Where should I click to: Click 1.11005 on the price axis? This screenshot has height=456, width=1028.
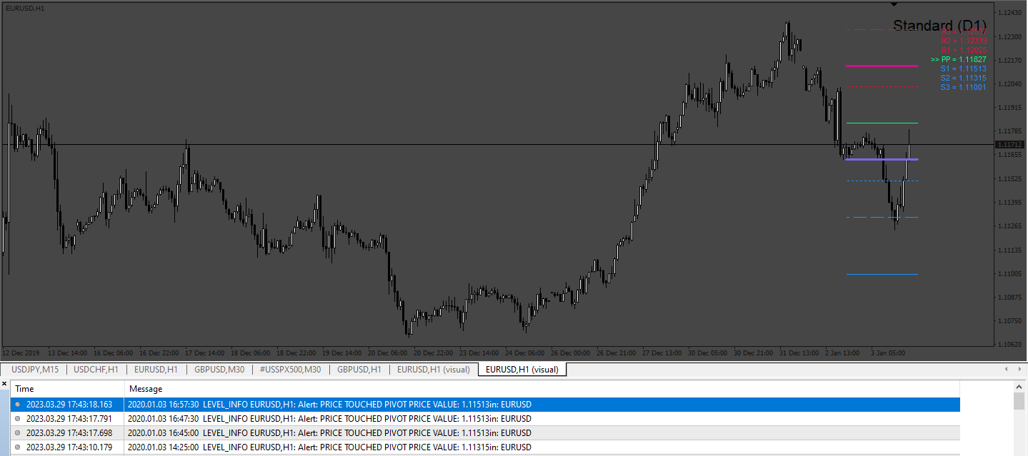pyautogui.click(x=1010, y=274)
